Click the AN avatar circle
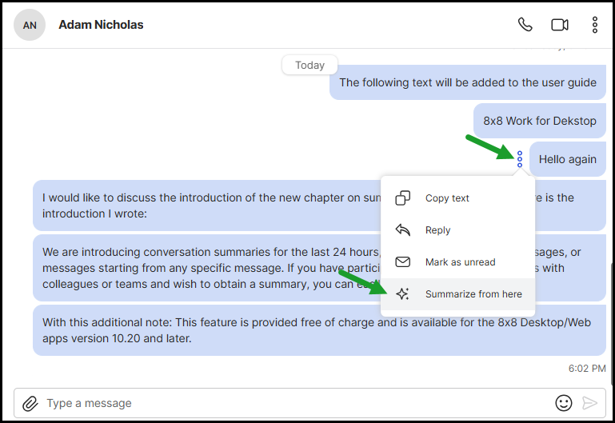Screen dimensions: 615x423 (x=30, y=25)
